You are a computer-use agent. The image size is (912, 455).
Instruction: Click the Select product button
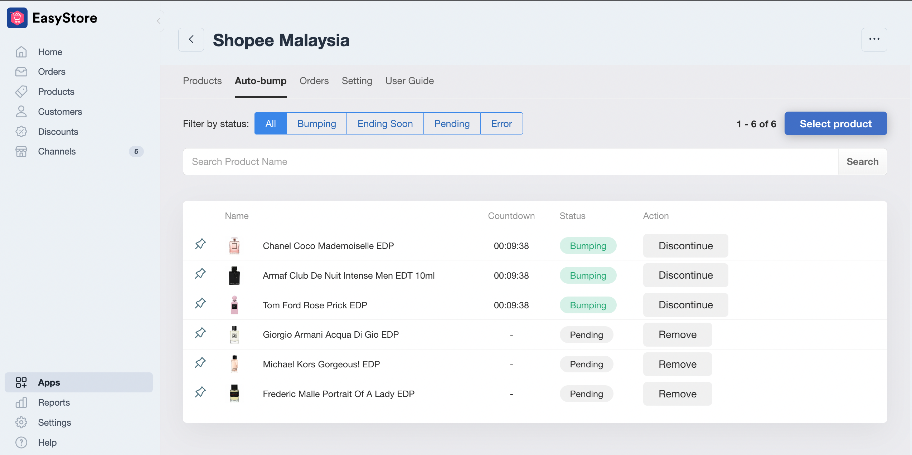pyautogui.click(x=836, y=123)
